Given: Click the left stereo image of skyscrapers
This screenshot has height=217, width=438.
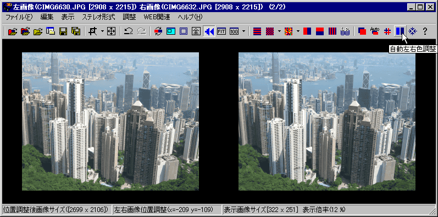Looking at the screenshot, I should click(110, 121).
